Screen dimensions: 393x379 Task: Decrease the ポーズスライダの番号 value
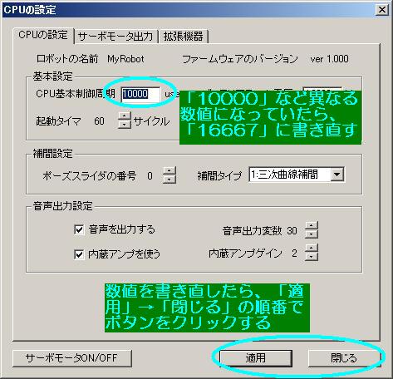point(169,179)
